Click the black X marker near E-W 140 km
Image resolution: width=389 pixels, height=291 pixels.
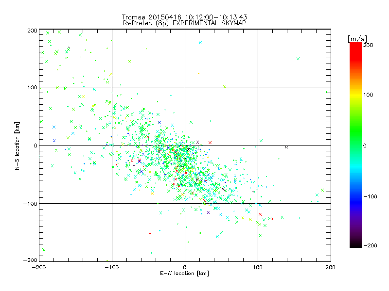click(286, 147)
